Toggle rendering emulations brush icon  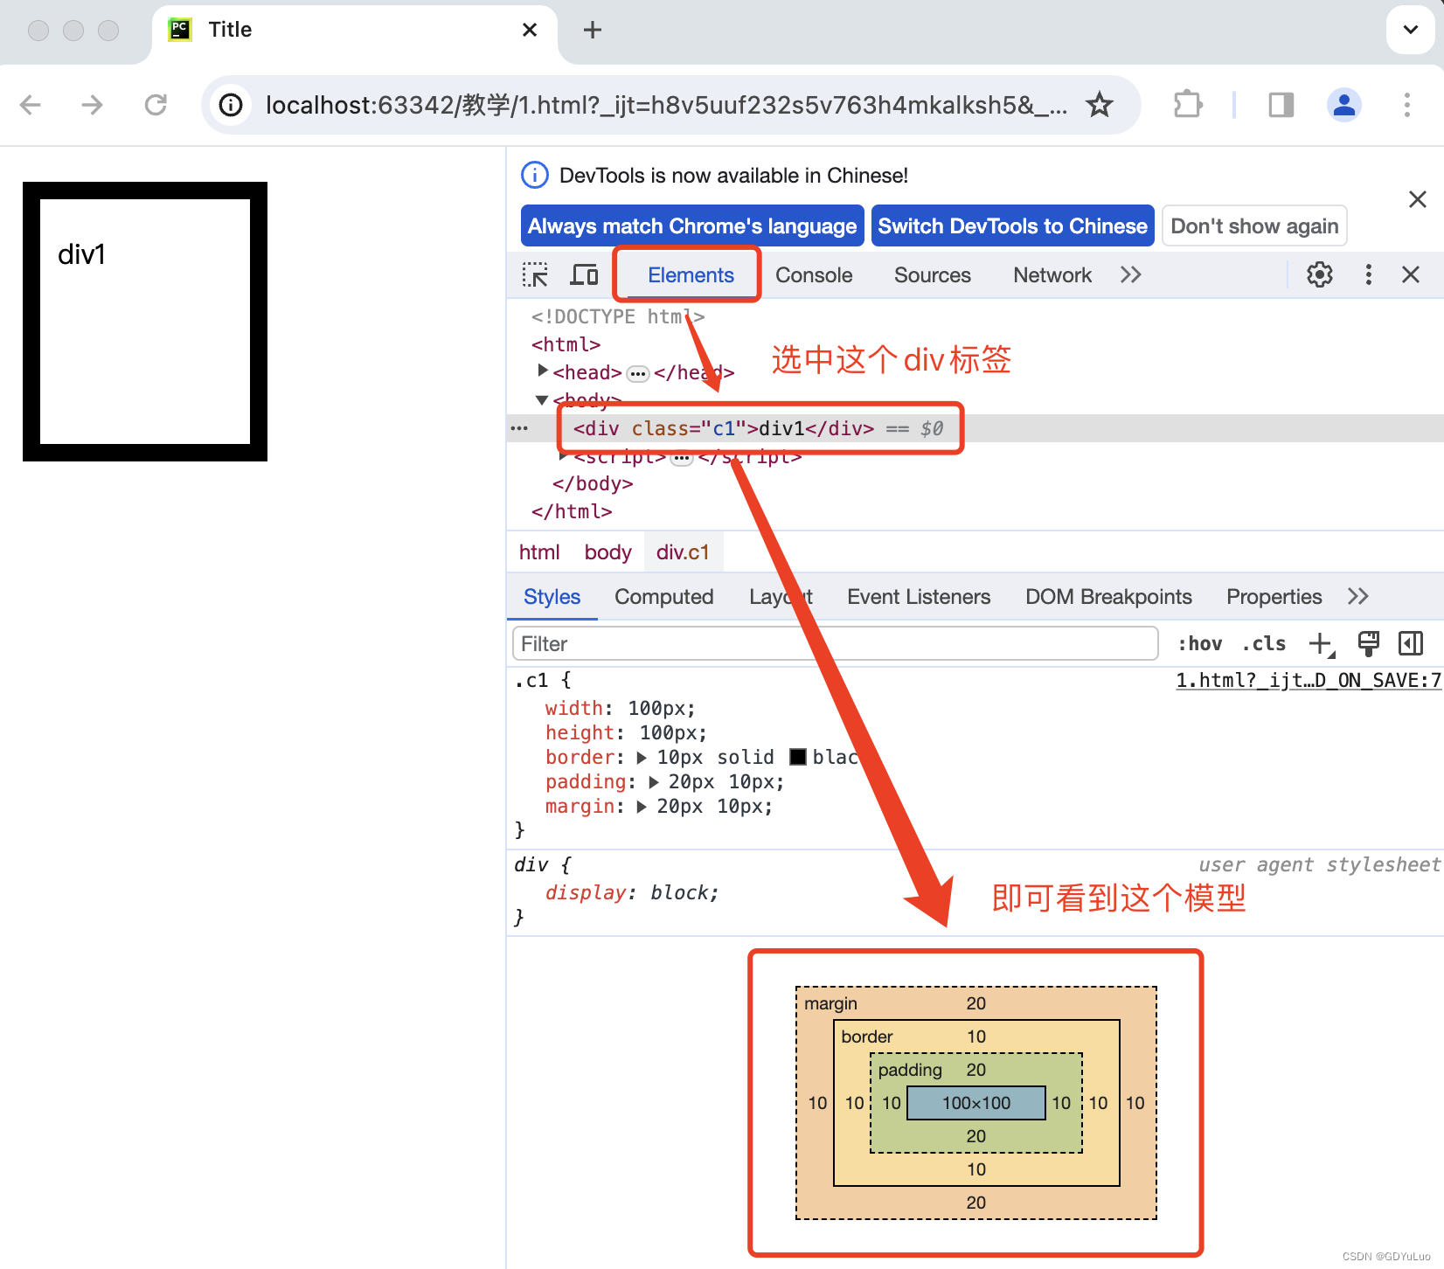(1369, 644)
